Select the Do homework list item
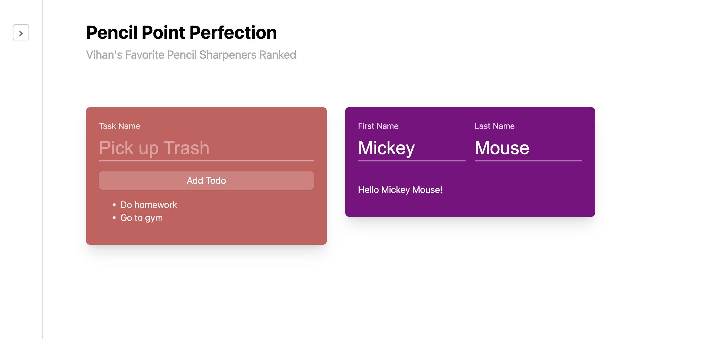715x339 pixels. [148, 205]
